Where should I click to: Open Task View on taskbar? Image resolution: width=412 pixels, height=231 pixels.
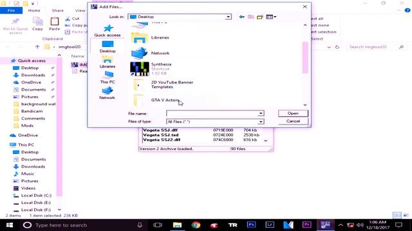pyautogui.click(x=158, y=225)
